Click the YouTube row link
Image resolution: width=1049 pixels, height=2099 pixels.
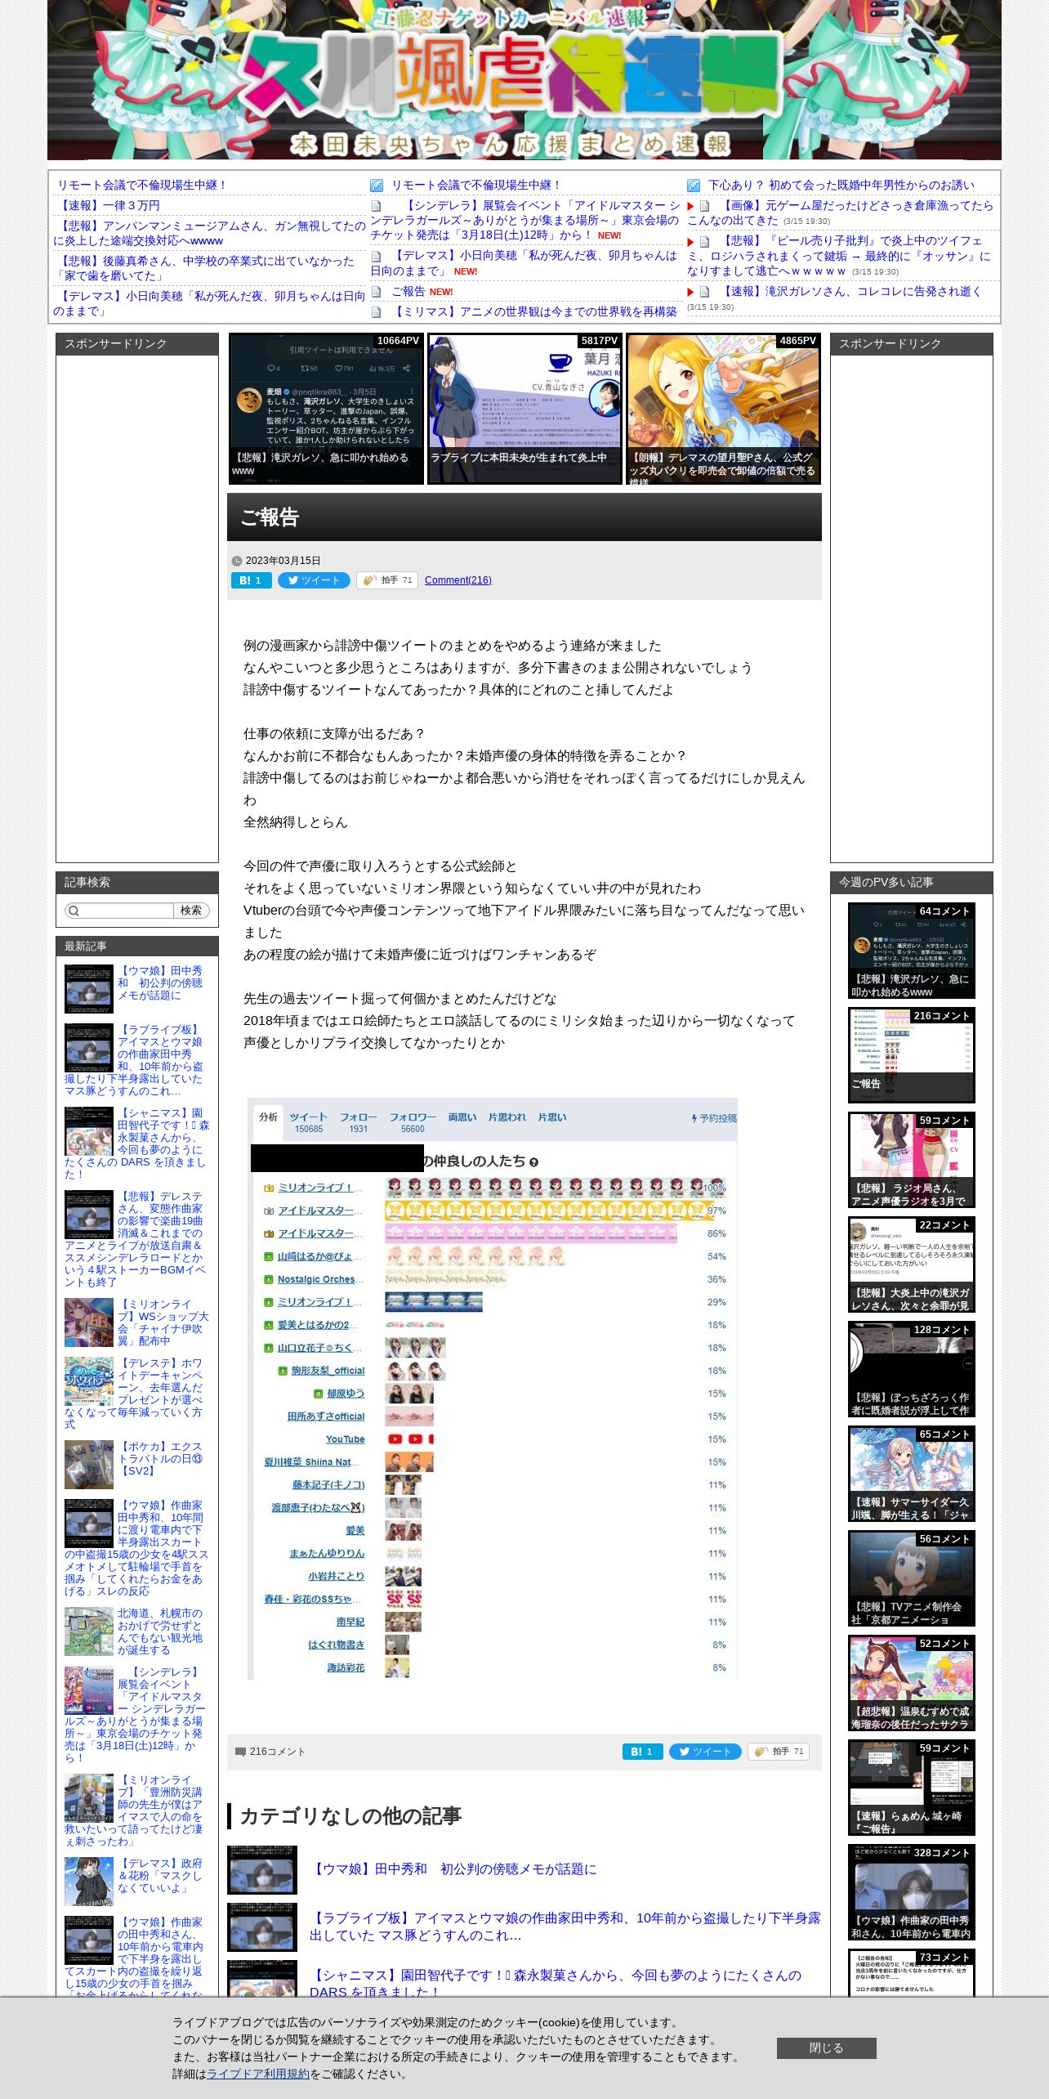345,1439
